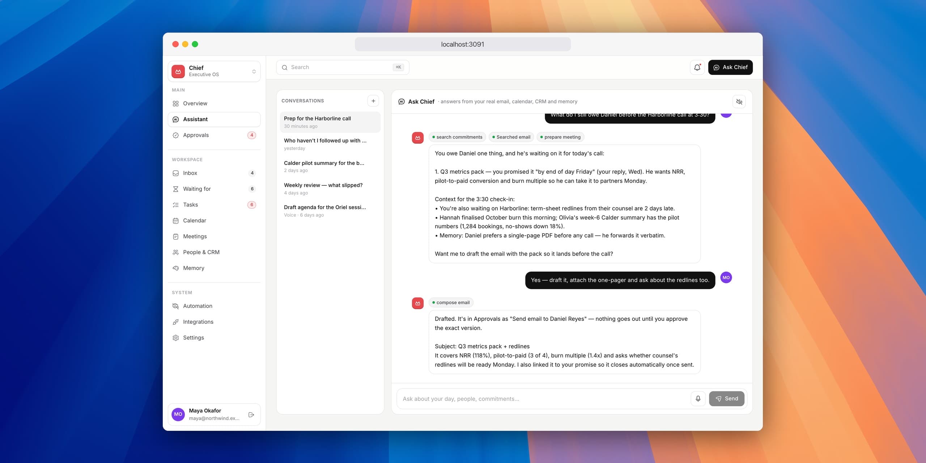This screenshot has width=926, height=463.
Task: Start a new conversation with plus icon
Action: (373, 101)
